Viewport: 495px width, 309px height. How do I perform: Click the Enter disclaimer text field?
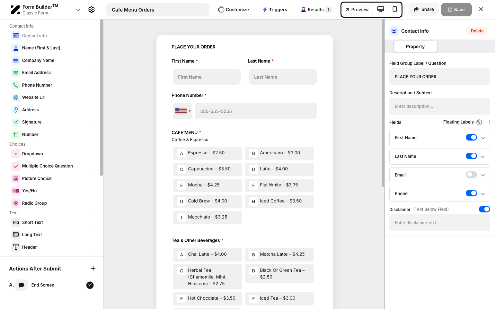coord(440,223)
